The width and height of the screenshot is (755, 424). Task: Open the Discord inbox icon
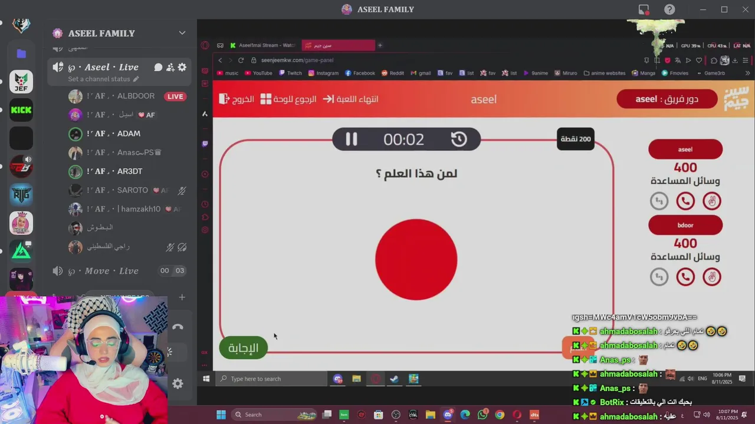pos(644,9)
